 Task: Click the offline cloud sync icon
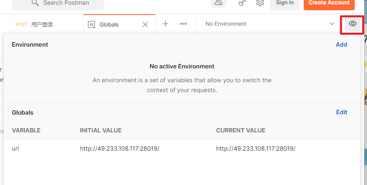219,3
